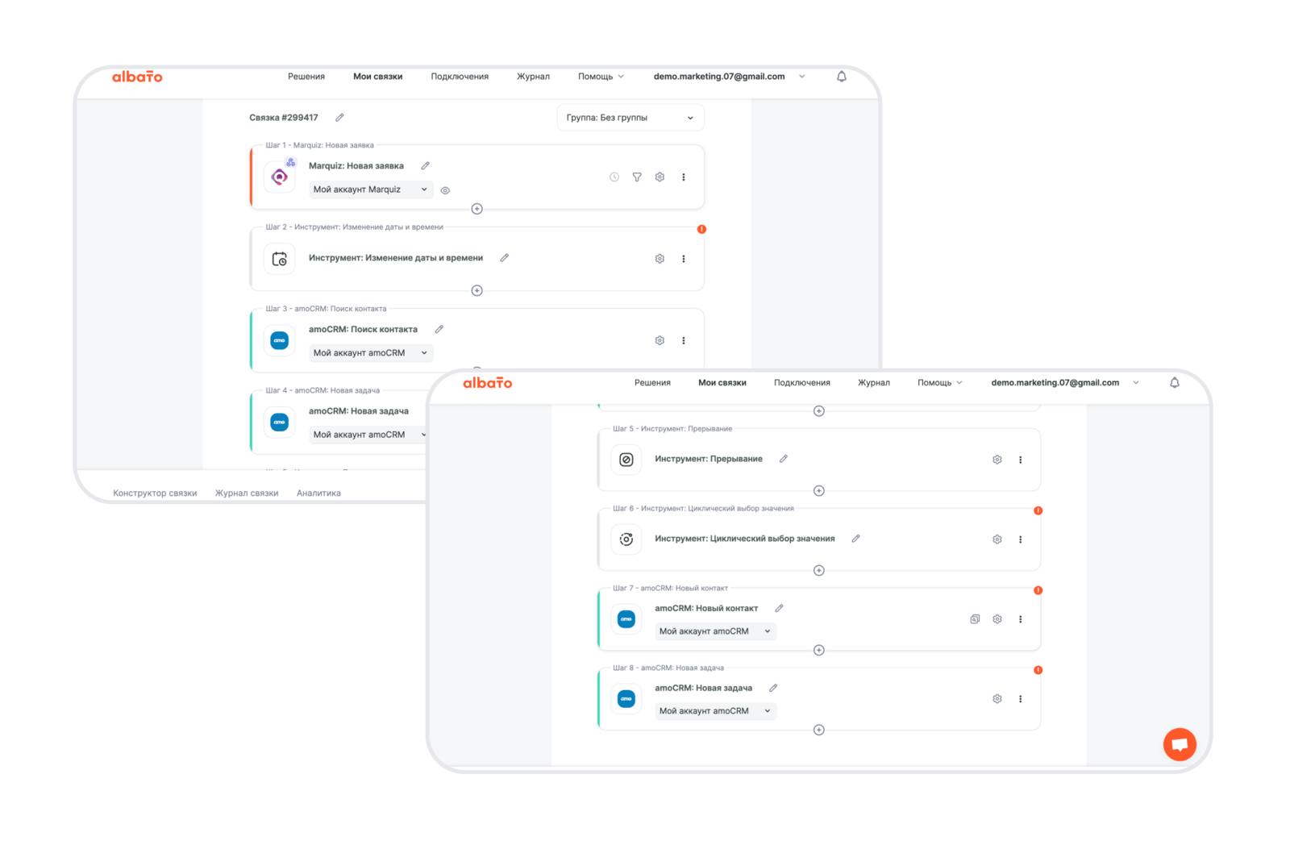Open settings gear for Marquiz: Новая заявка step
Viewport: 1290px width, 841px height.
[x=660, y=177]
